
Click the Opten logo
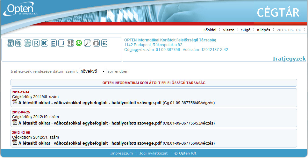[x=20, y=9]
